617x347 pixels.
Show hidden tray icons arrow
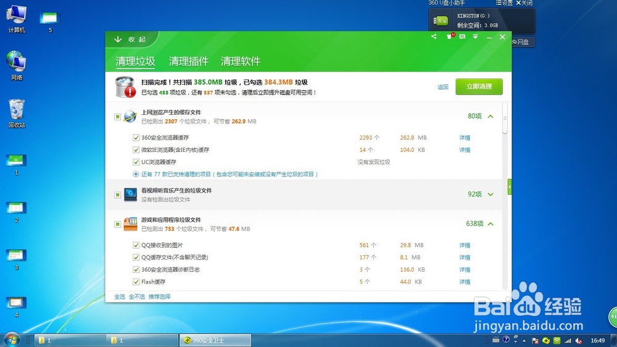point(524,340)
